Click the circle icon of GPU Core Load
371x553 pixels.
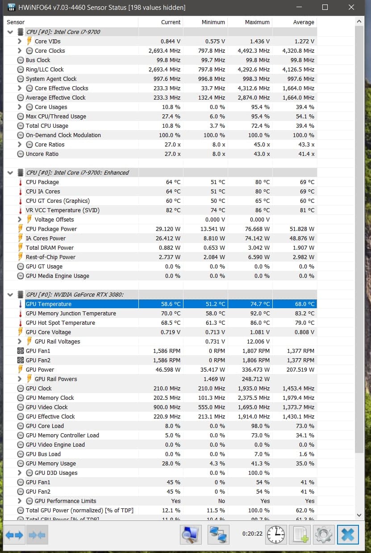click(x=21, y=426)
